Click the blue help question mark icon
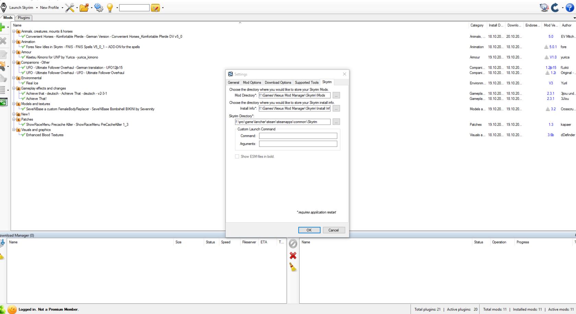Image resolution: width=576 pixels, height=314 pixels. pyautogui.click(x=569, y=8)
